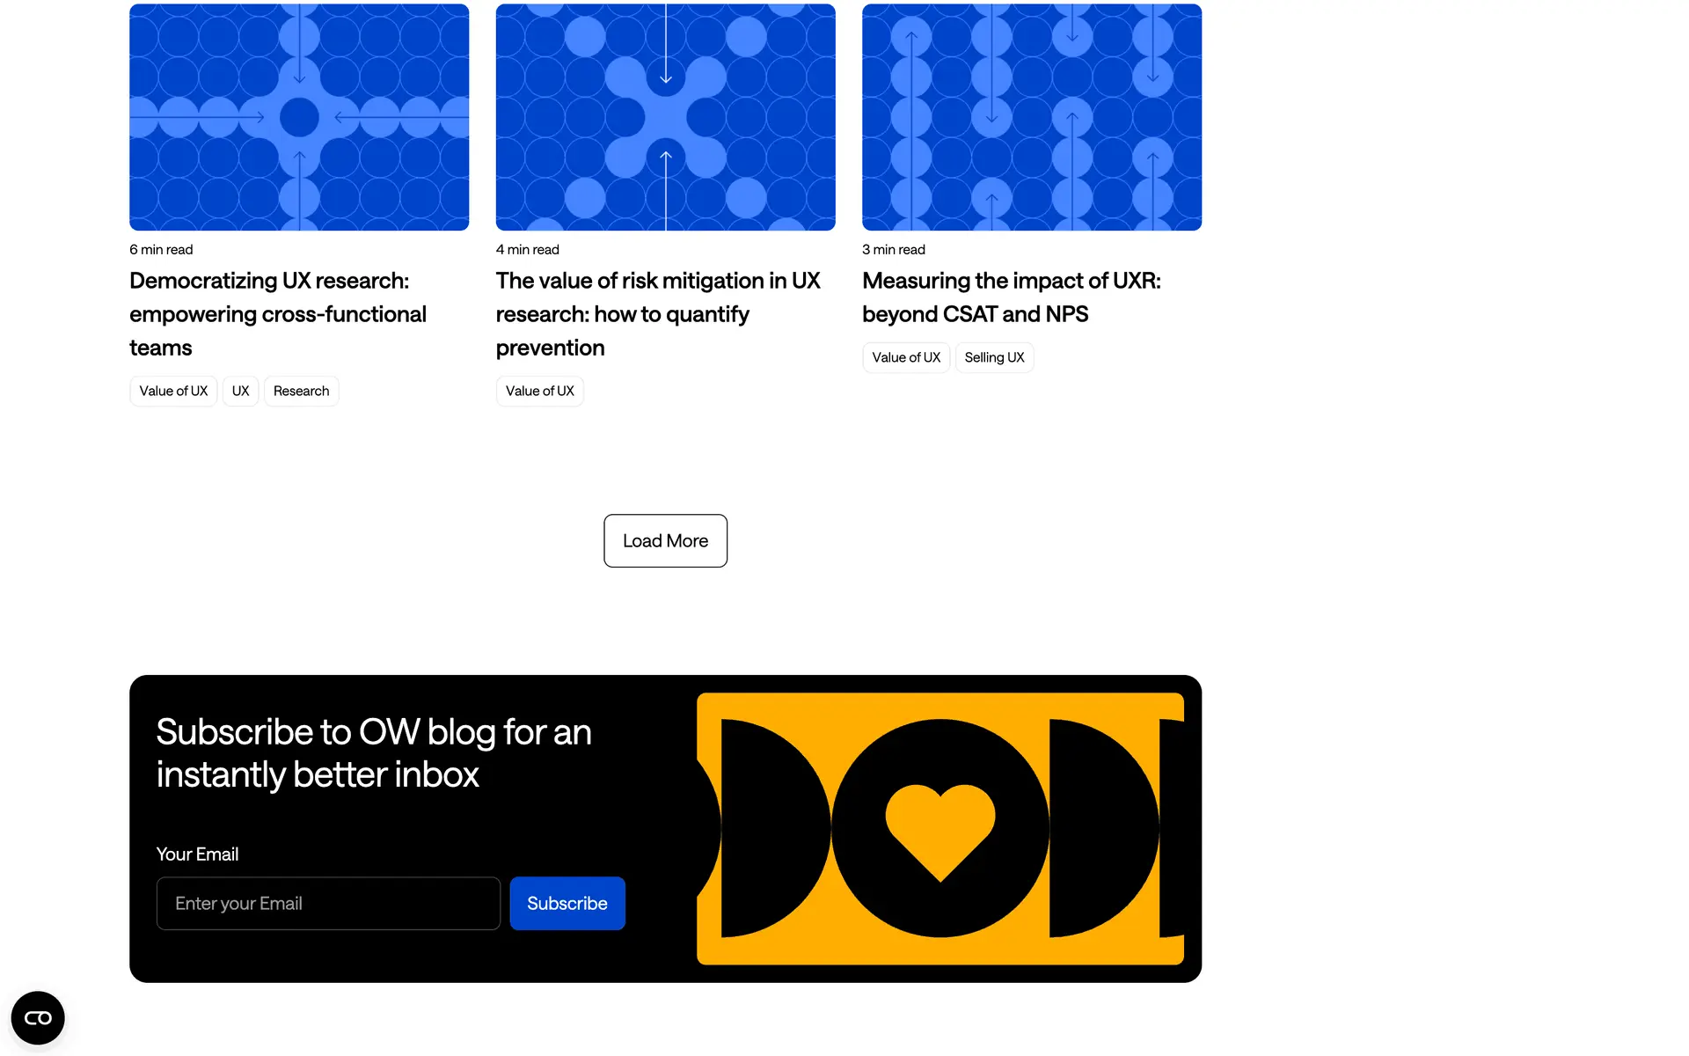Click the Subscribe to OW blog heading
Viewport: 1689px width, 1056px height.
tap(374, 753)
